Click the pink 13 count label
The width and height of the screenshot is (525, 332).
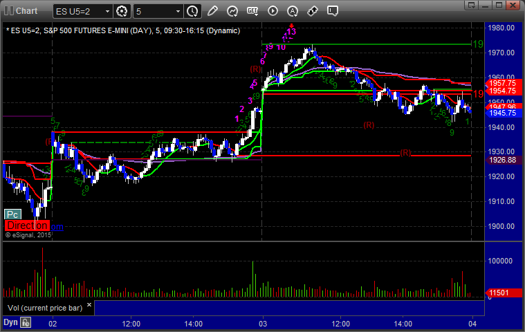[x=291, y=31]
